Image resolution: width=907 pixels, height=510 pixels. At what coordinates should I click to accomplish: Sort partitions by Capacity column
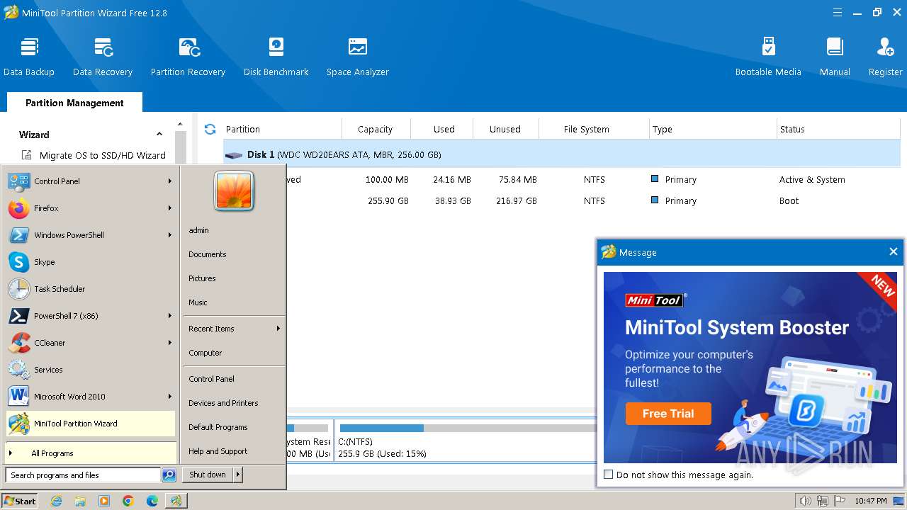(375, 129)
